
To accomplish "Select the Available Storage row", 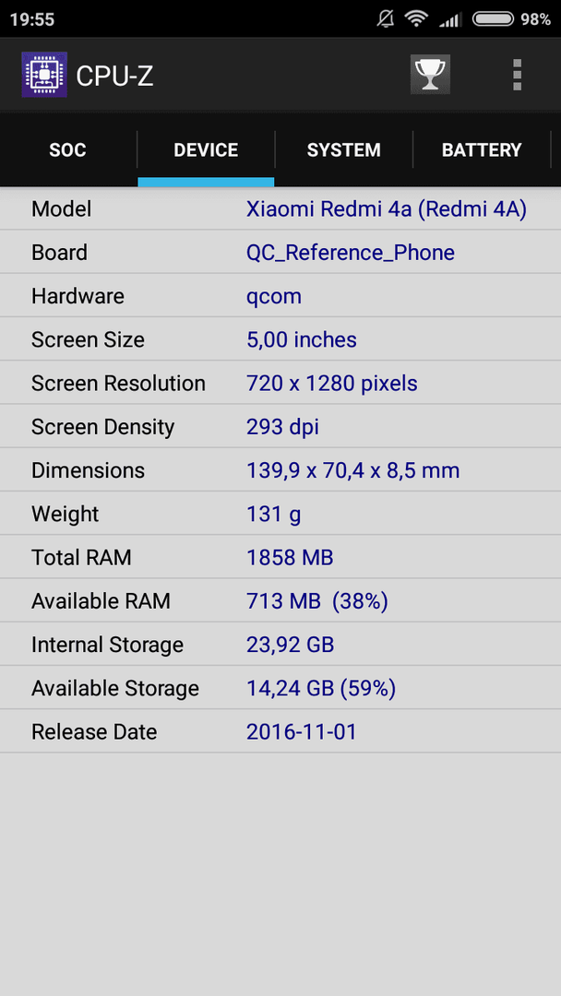I will (x=280, y=689).
